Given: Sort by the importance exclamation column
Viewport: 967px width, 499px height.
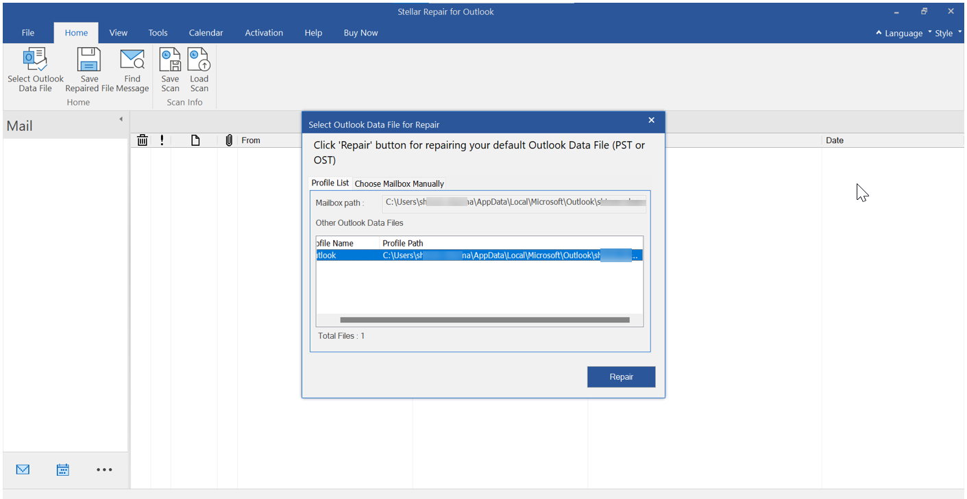Looking at the screenshot, I should (x=162, y=140).
